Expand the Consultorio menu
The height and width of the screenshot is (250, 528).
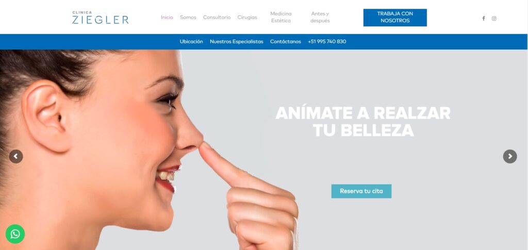click(x=217, y=17)
